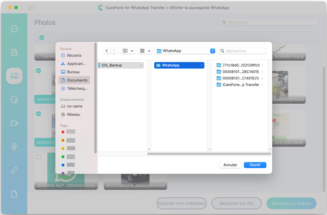Select Documents in the Favoris sidebar
This screenshot has width=327, height=215.
tap(74, 80)
